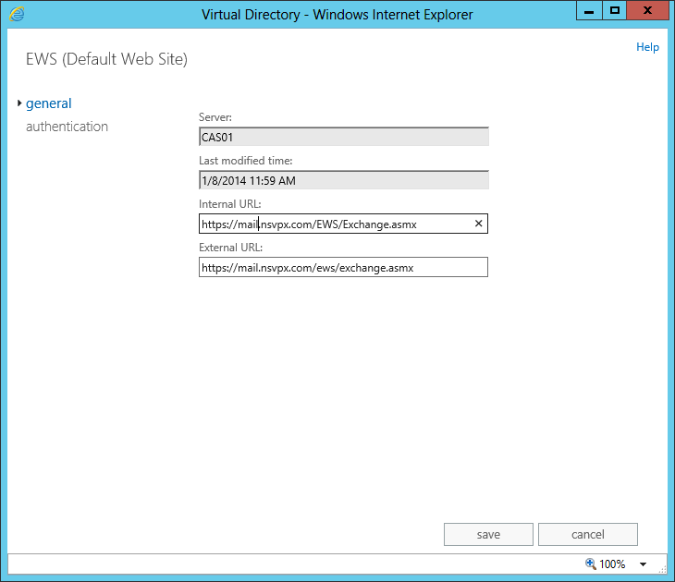Switch to the general tab
Image resolution: width=675 pixels, height=582 pixels.
(x=49, y=103)
